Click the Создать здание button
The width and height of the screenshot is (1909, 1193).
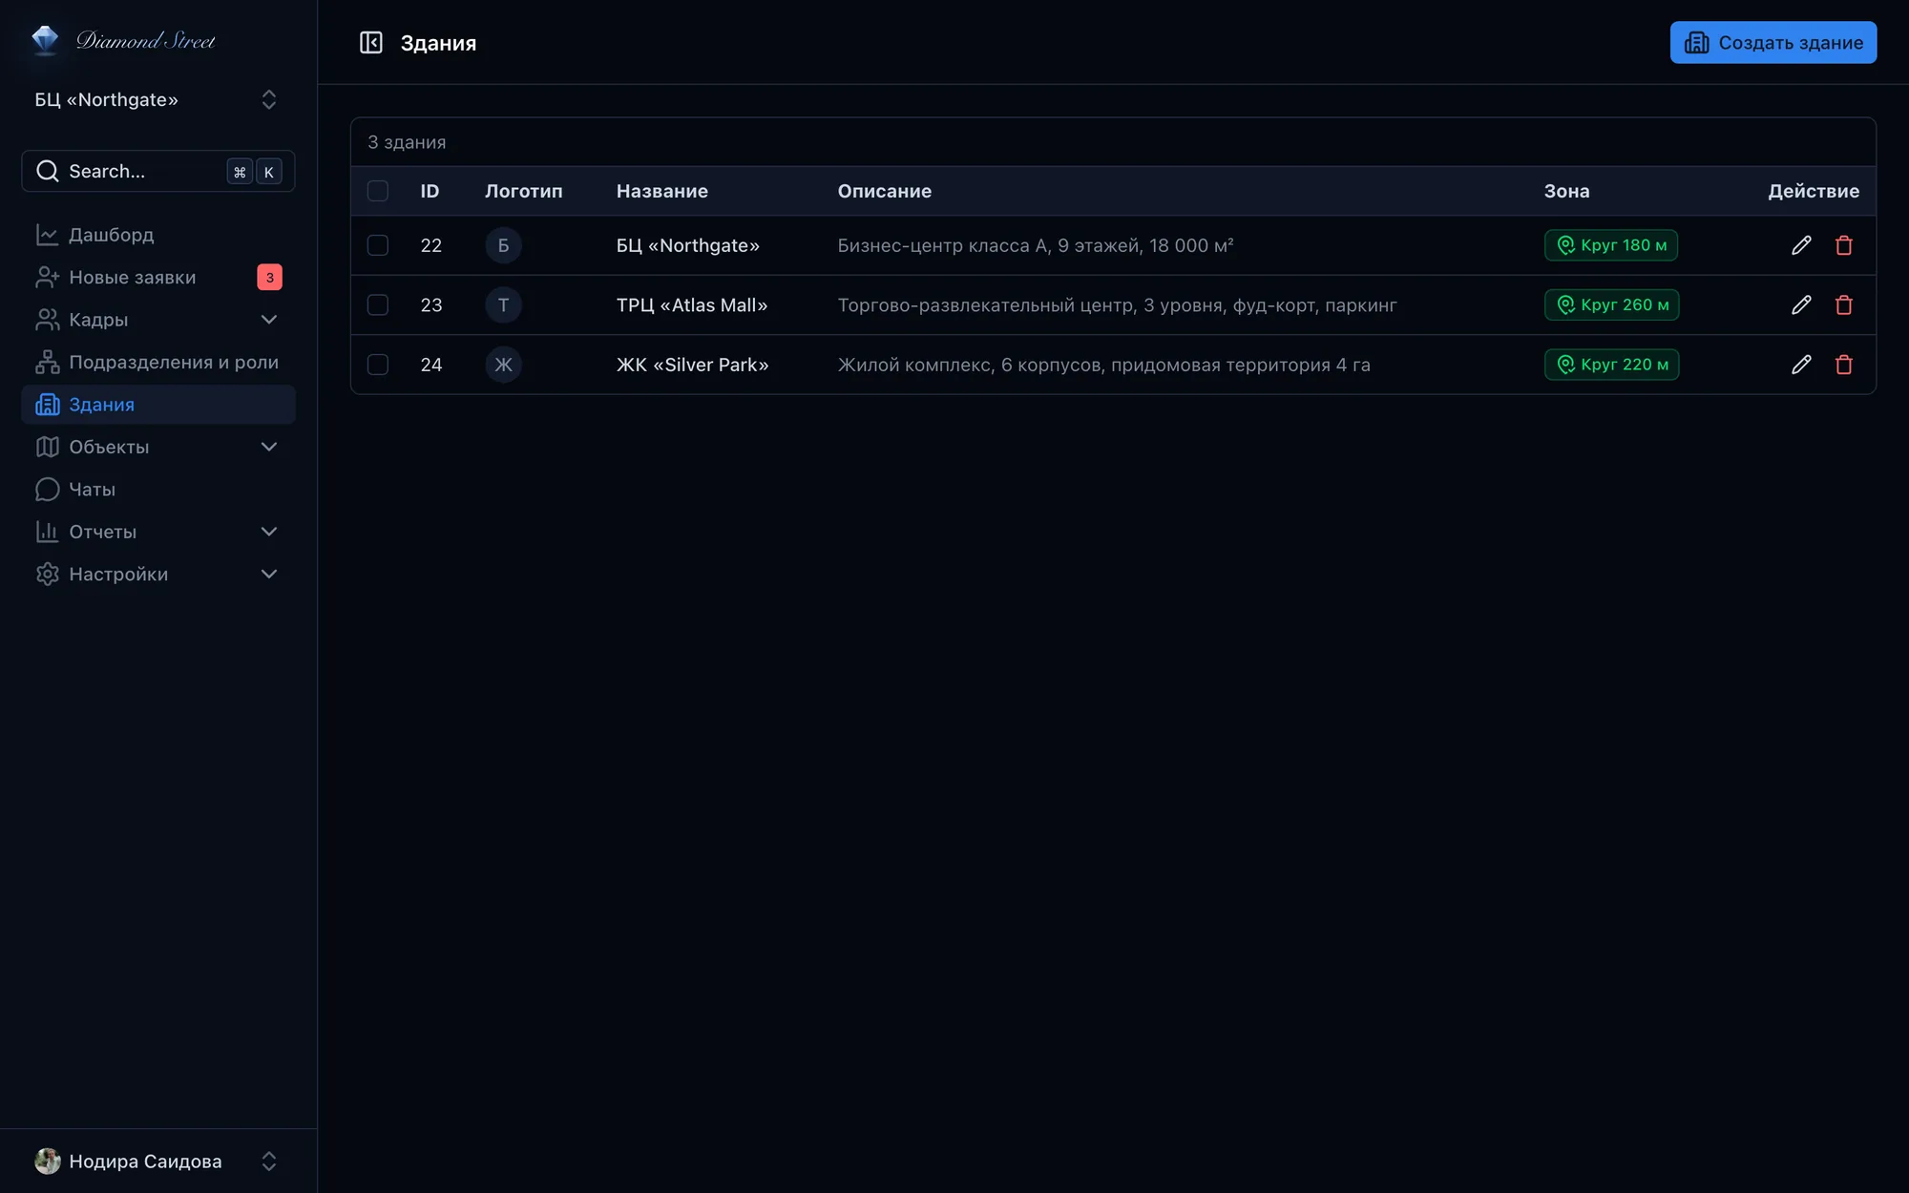[1773, 42]
